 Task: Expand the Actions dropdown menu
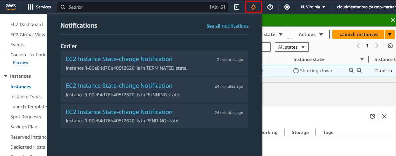(310, 34)
